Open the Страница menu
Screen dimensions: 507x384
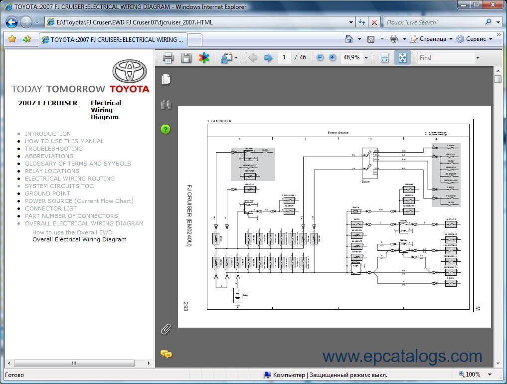point(431,39)
